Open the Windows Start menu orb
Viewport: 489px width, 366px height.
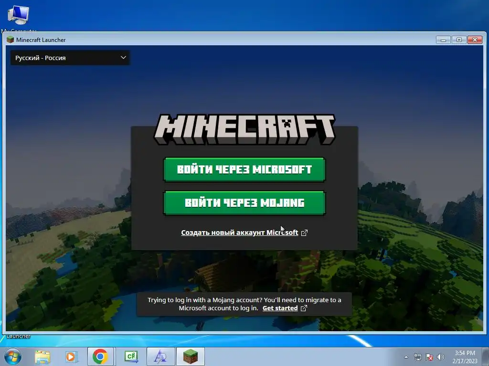click(x=13, y=356)
